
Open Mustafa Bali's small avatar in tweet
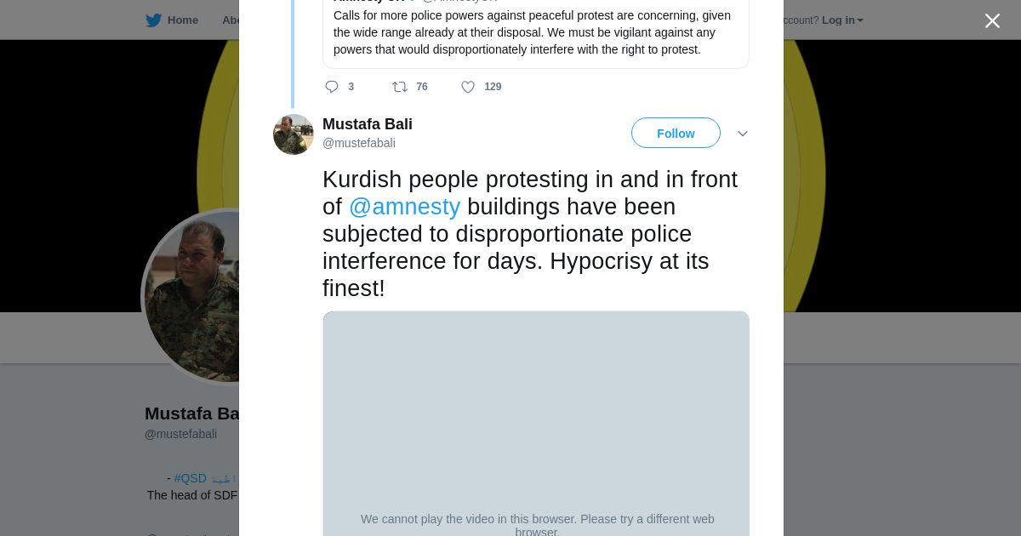coord(294,134)
